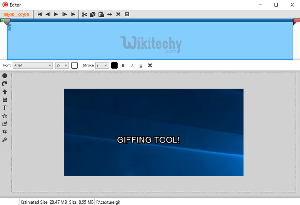Delete selected frames in top toolbar
The image size is (300, 205).
118,14
